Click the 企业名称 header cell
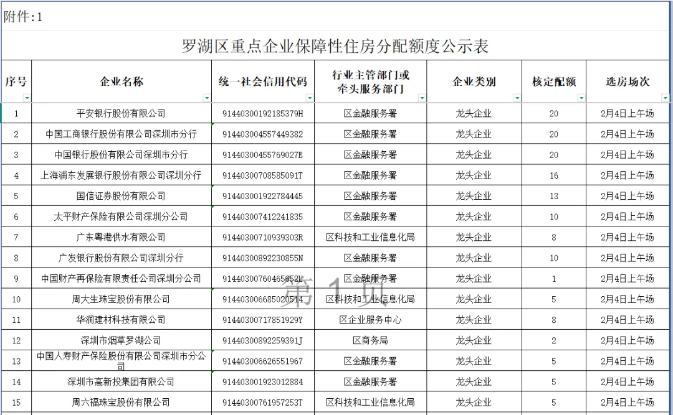Screen dimensions: 673x415 122,82
